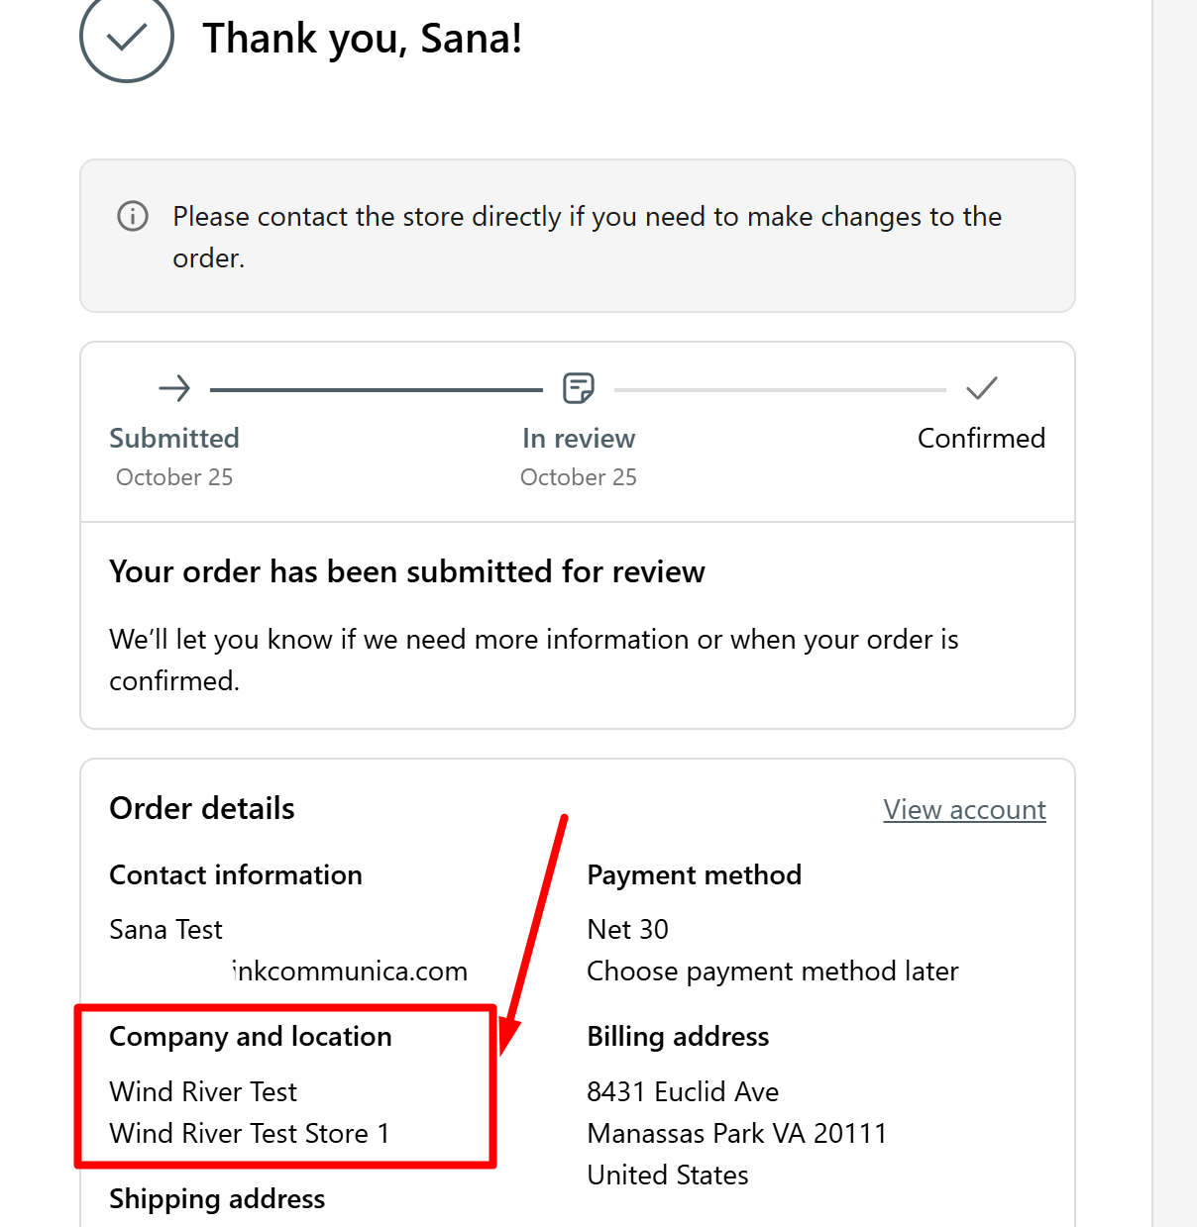Click the In review status label
The width and height of the screenshot is (1197, 1227).
click(x=579, y=439)
